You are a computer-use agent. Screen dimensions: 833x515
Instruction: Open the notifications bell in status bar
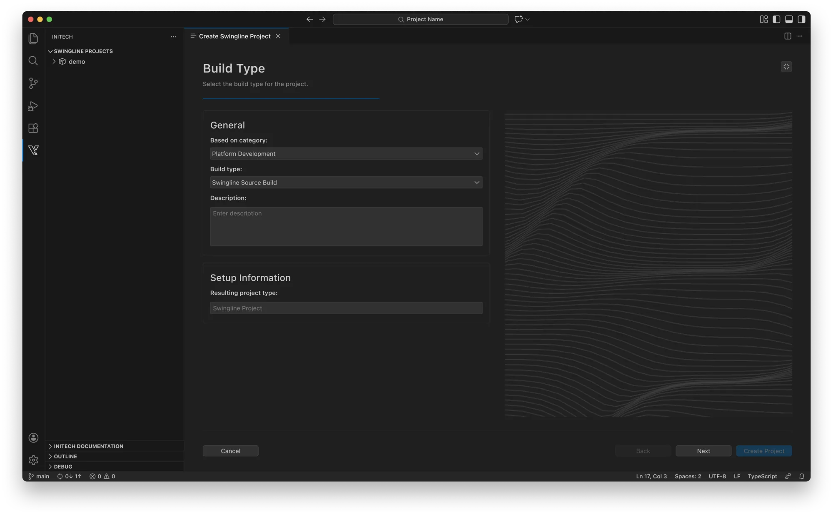click(802, 476)
